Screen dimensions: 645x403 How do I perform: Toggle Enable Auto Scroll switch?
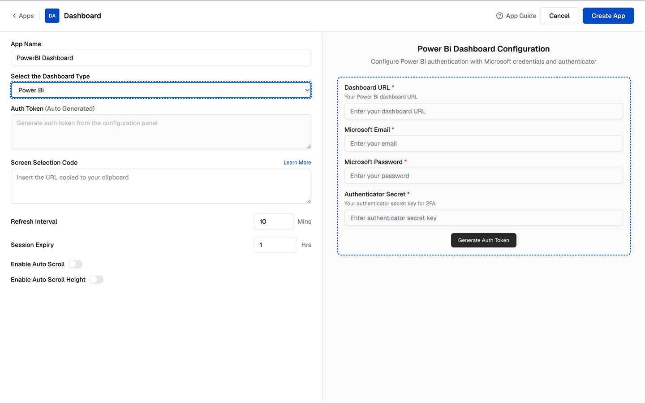76,264
